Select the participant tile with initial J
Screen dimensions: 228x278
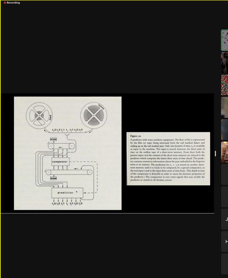pos(225,219)
